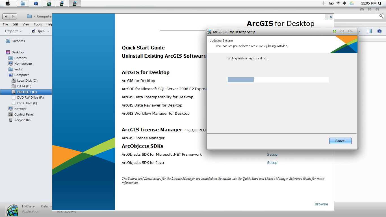Click 'ArcGIS Data Reviewer for Desktop' text
Viewport: 386px width, 217px height.
[x=152, y=105]
